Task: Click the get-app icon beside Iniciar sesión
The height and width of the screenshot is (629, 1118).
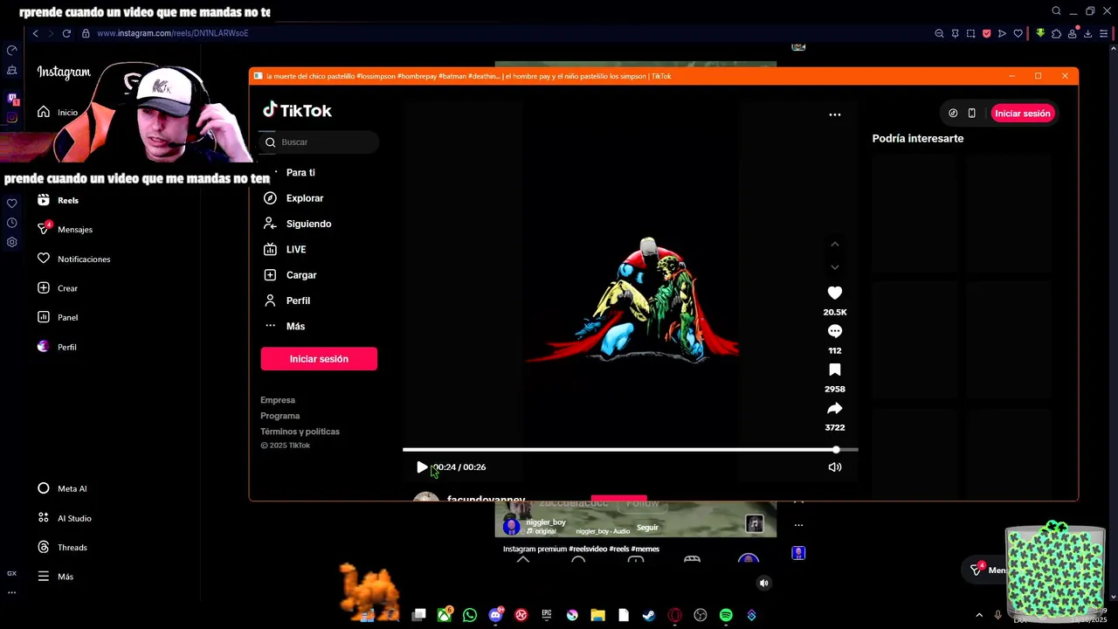Action: tap(953, 113)
